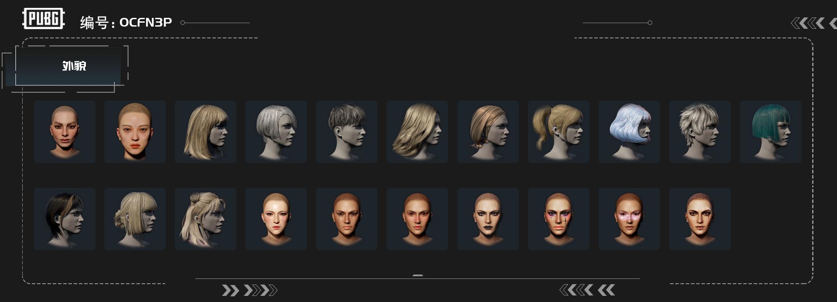
Task: Select the blonde ponytail hairstyle
Action: (558, 132)
